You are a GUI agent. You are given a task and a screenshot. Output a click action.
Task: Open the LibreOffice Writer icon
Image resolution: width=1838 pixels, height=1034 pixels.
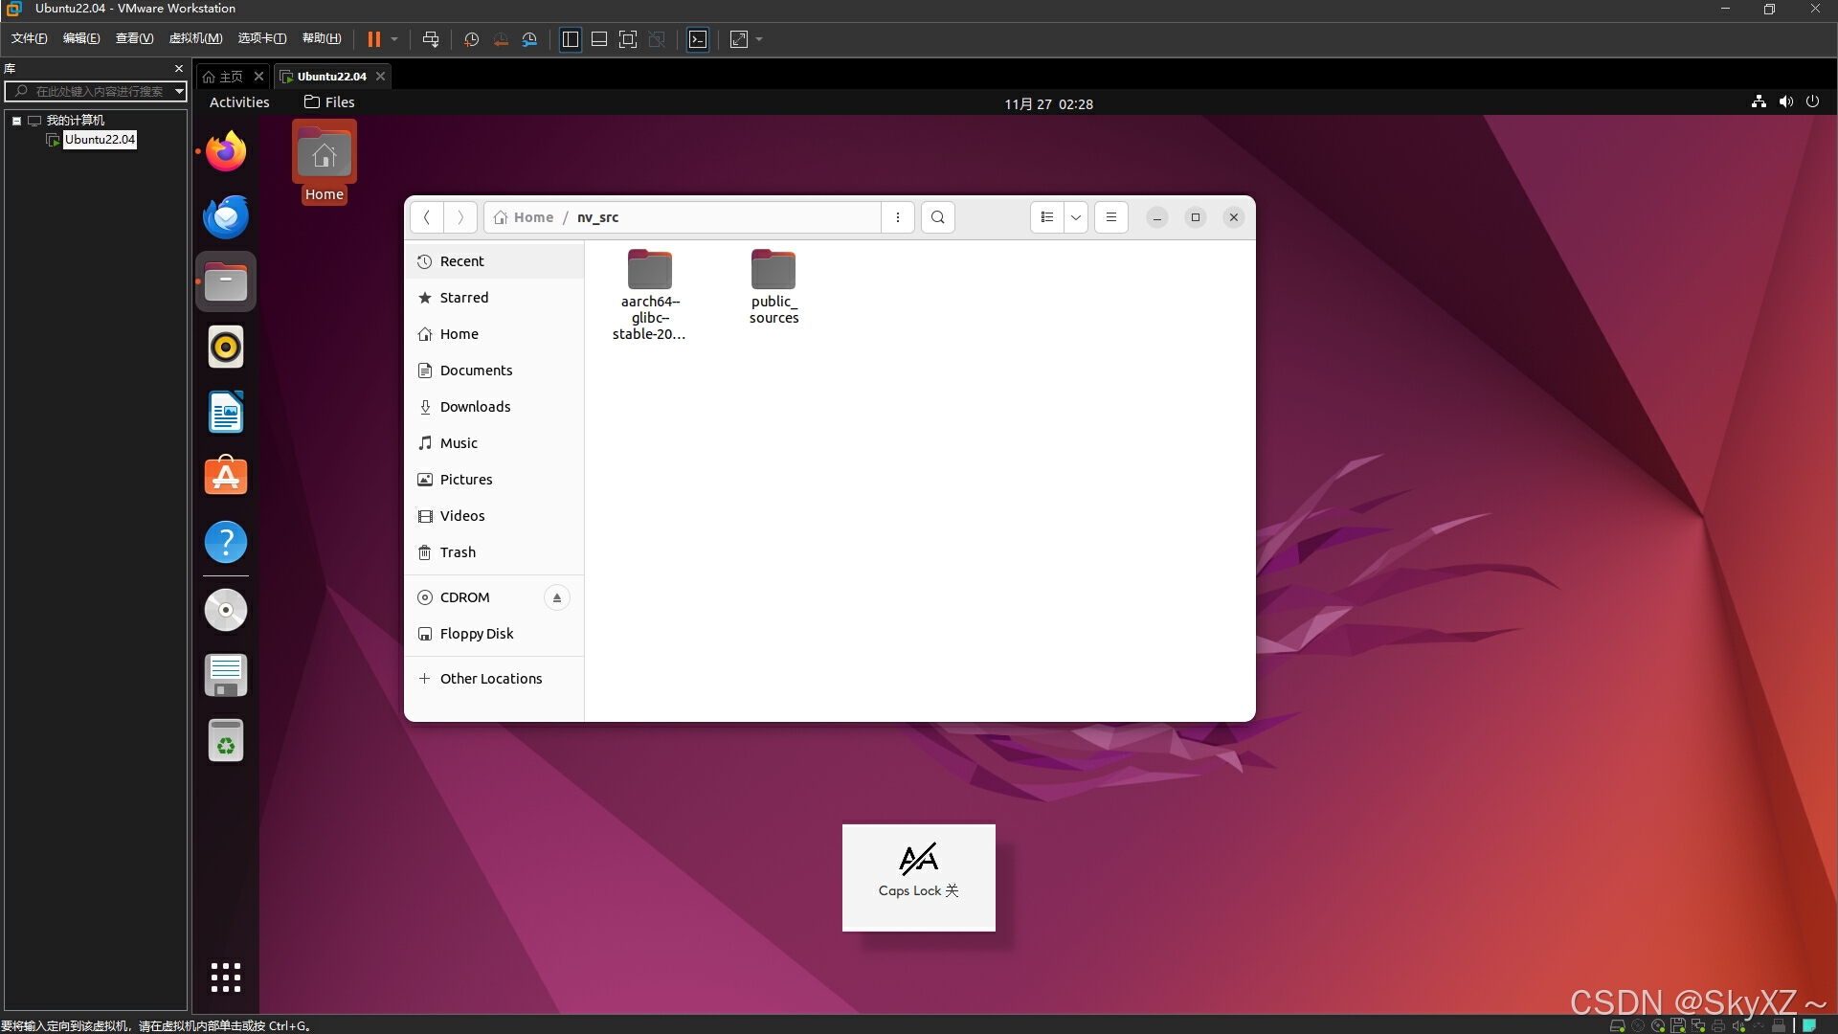coord(225,412)
